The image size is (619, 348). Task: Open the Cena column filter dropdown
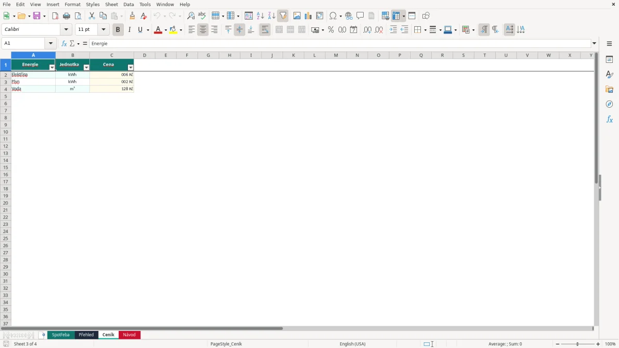tap(131, 68)
